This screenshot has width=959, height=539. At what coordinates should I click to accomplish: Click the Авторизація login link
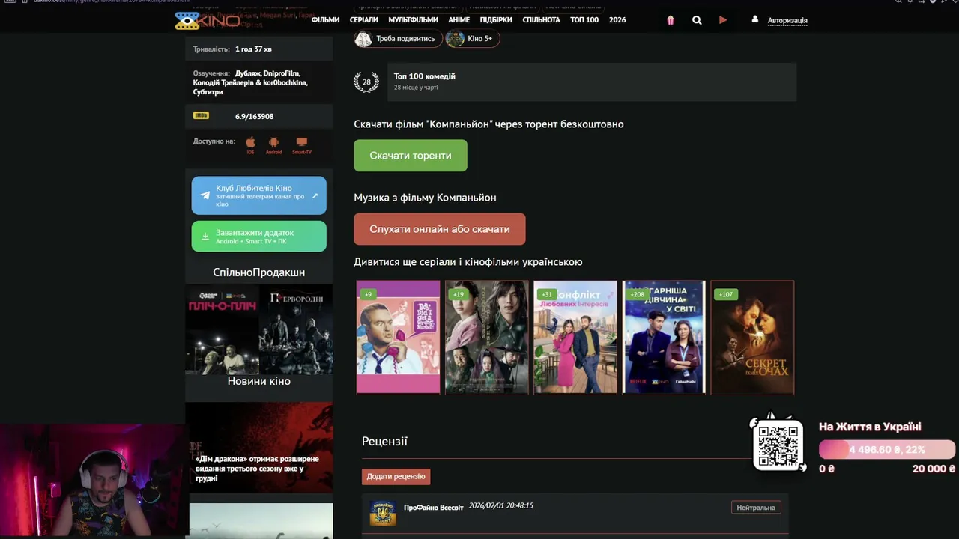point(787,20)
